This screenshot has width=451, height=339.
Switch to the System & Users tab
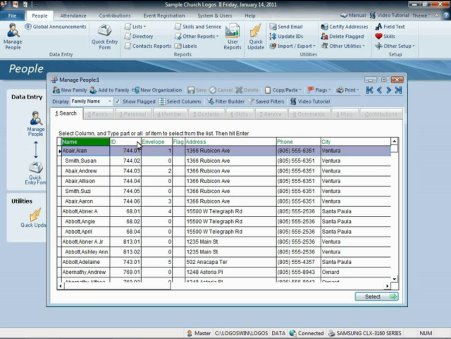click(x=215, y=15)
